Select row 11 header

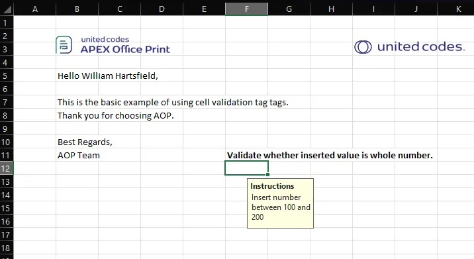coord(7,155)
